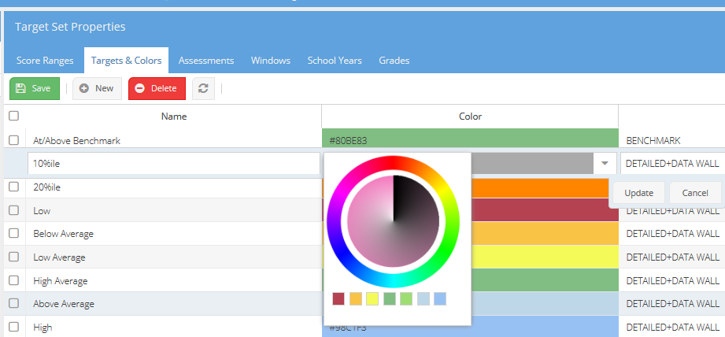Screen dimensions: 725x337
Task: Pick the sky blue preset swatch
Action: click(x=440, y=298)
